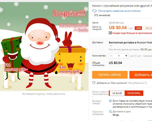This screenshot has height=121, width=152.
Task: Increase quantity with the plus button
Action: [126, 56]
